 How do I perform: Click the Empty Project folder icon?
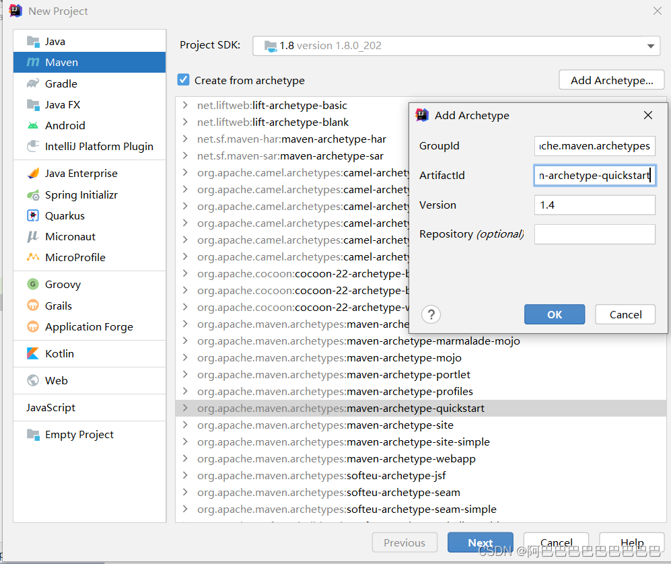[33, 434]
